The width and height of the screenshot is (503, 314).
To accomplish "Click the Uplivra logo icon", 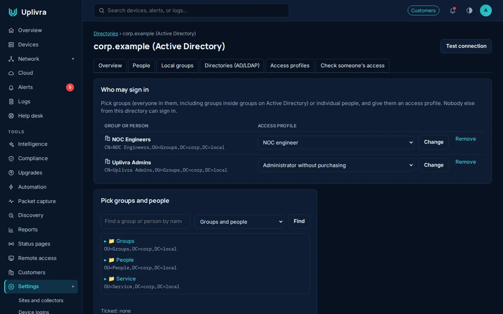I will 13,12.
